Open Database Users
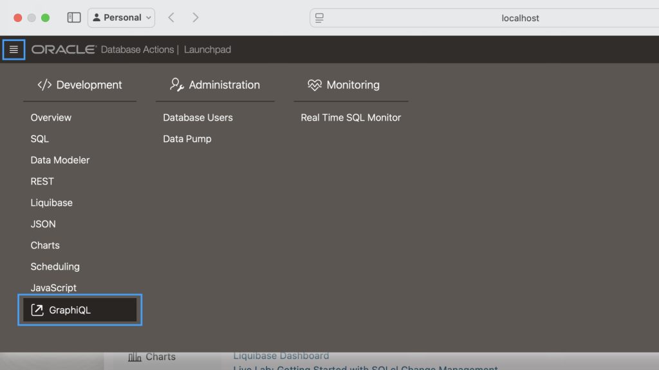Image resolution: width=659 pixels, height=370 pixels. [198, 118]
